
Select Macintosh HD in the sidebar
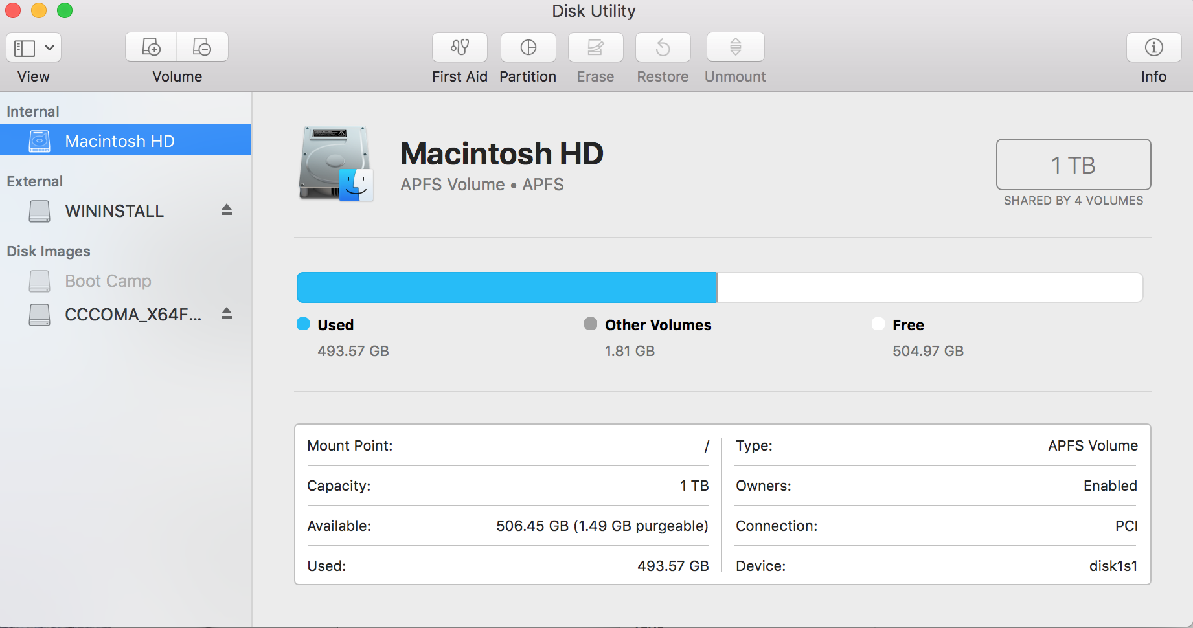(119, 140)
